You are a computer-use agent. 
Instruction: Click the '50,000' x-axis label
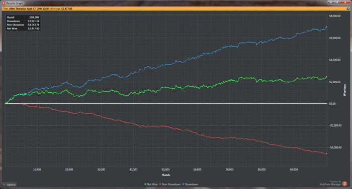click(x=165, y=169)
